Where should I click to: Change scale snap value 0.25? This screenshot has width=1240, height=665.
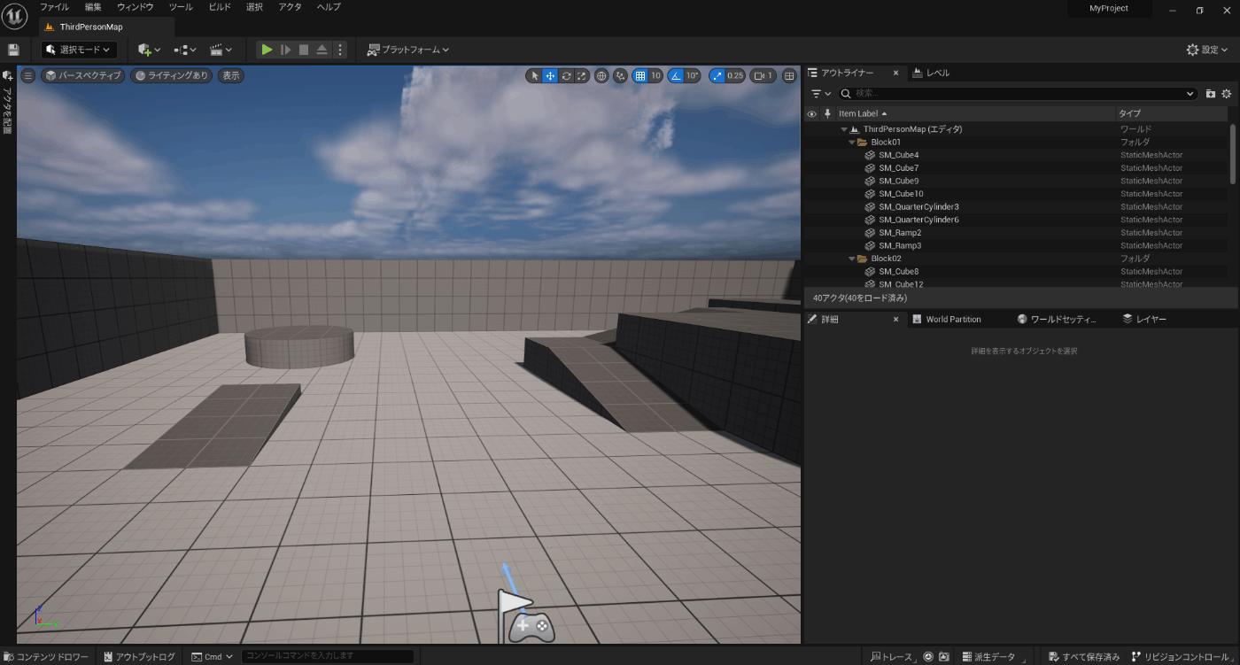pos(735,76)
